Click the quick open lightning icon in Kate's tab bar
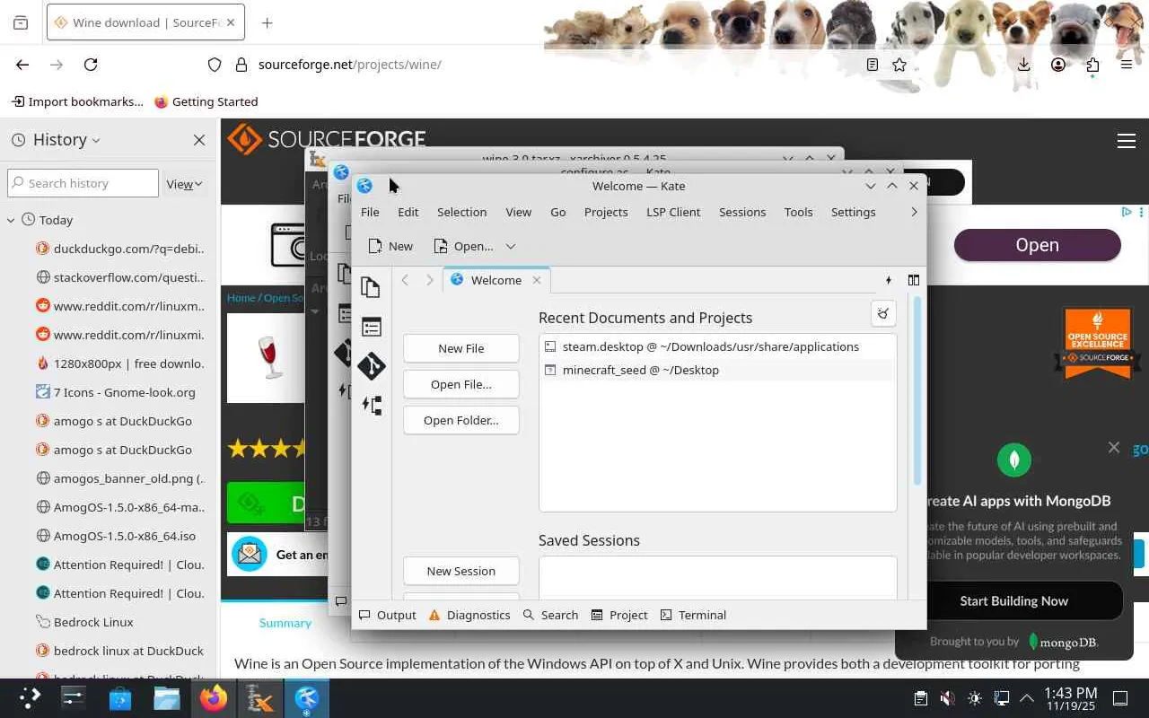1149x718 pixels. click(x=889, y=280)
